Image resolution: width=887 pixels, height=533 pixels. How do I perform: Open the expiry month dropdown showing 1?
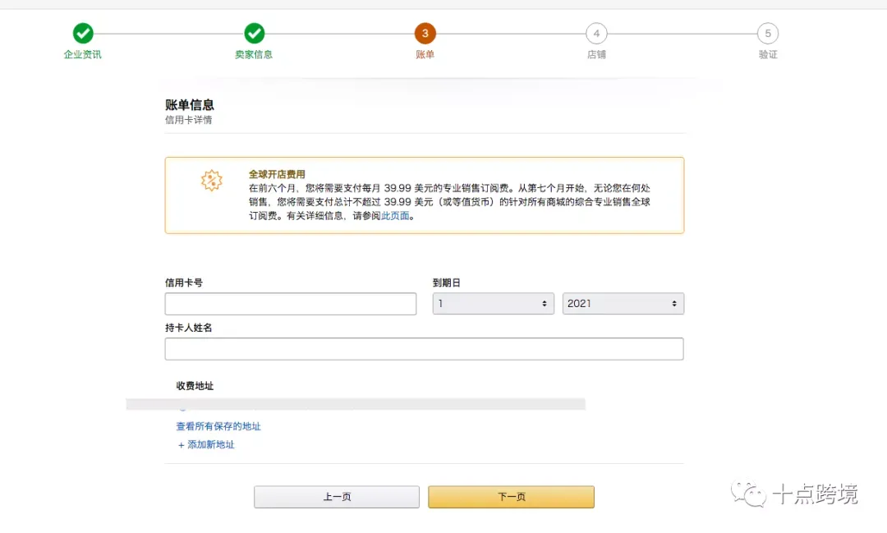pos(493,304)
